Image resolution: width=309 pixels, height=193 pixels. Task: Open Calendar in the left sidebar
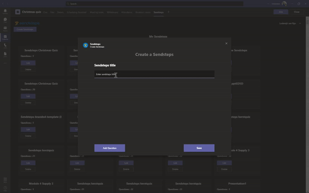coord(5,37)
